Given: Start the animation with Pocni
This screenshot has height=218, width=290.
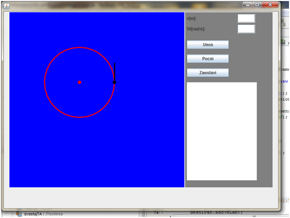Looking at the screenshot, I should tap(208, 59).
